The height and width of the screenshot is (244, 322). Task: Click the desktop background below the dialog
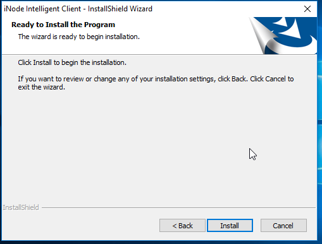click(160, 242)
